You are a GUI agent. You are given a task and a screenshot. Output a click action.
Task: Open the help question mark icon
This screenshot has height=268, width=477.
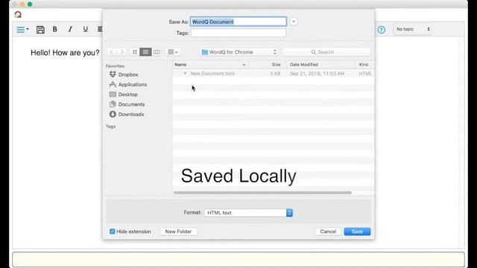point(381,30)
